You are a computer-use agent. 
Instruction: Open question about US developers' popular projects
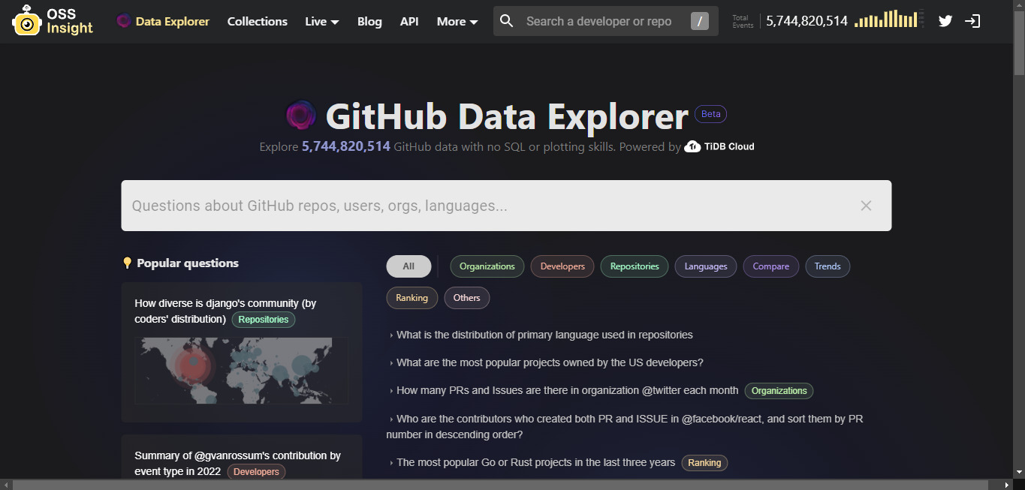550,362
